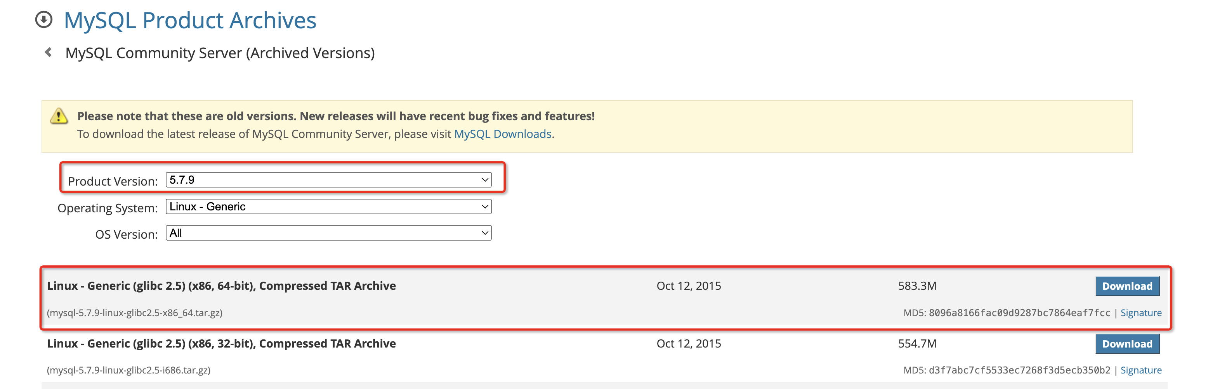
Task: Click MySQL Community Server (Archived Versions) title
Action: pos(220,53)
